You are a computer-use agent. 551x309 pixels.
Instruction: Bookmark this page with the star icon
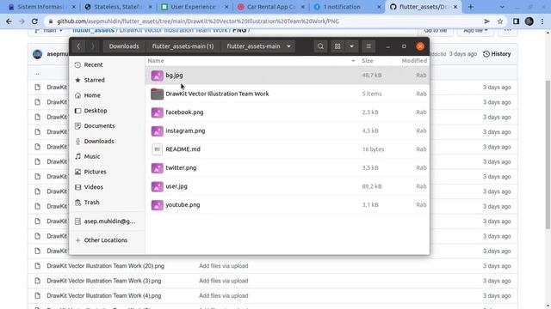[x=500, y=21]
